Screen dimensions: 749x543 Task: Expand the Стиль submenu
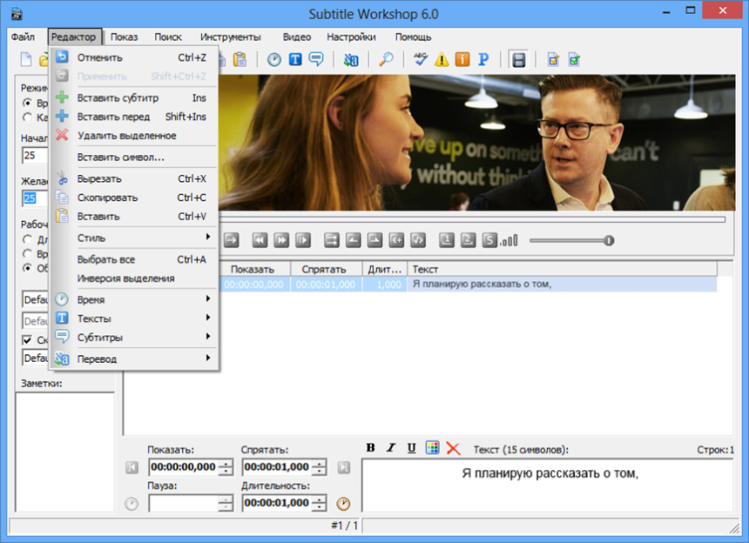click(x=135, y=238)
